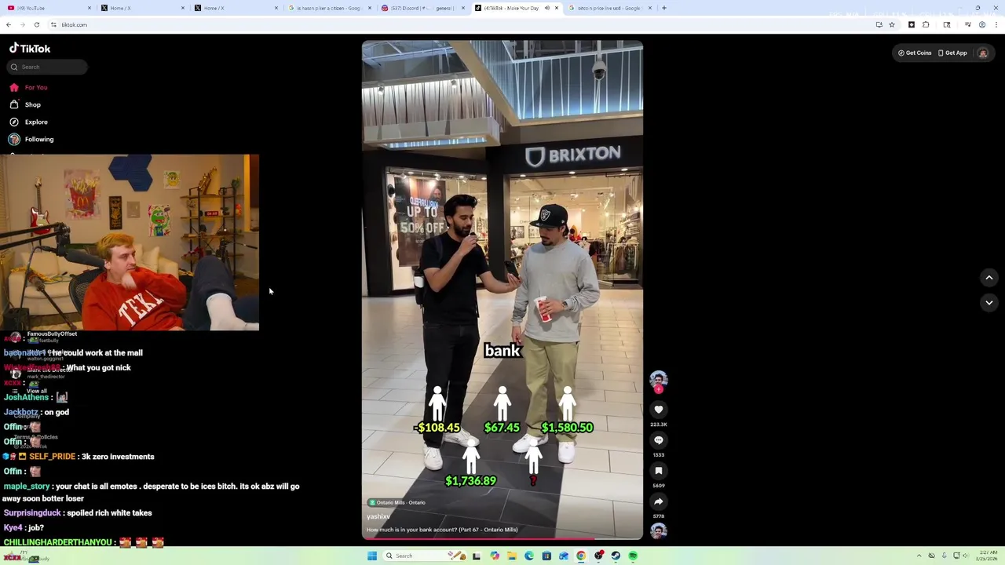Pause the playing TikTok video
Image resolution: width=1005 pixels, height=565 pixels.
502,290
